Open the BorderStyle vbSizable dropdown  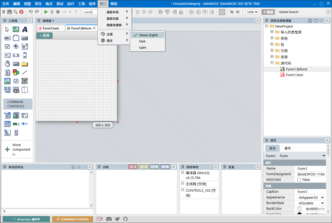[x=311, y=203]
